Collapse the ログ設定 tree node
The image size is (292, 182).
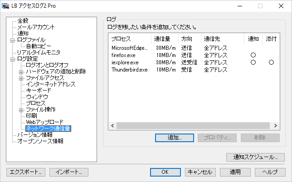coord(13,59)
